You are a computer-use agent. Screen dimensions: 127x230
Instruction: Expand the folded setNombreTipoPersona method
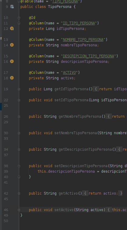coord(19,133)
